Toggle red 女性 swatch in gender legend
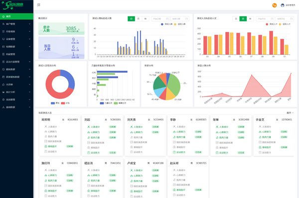 [63, 103]
